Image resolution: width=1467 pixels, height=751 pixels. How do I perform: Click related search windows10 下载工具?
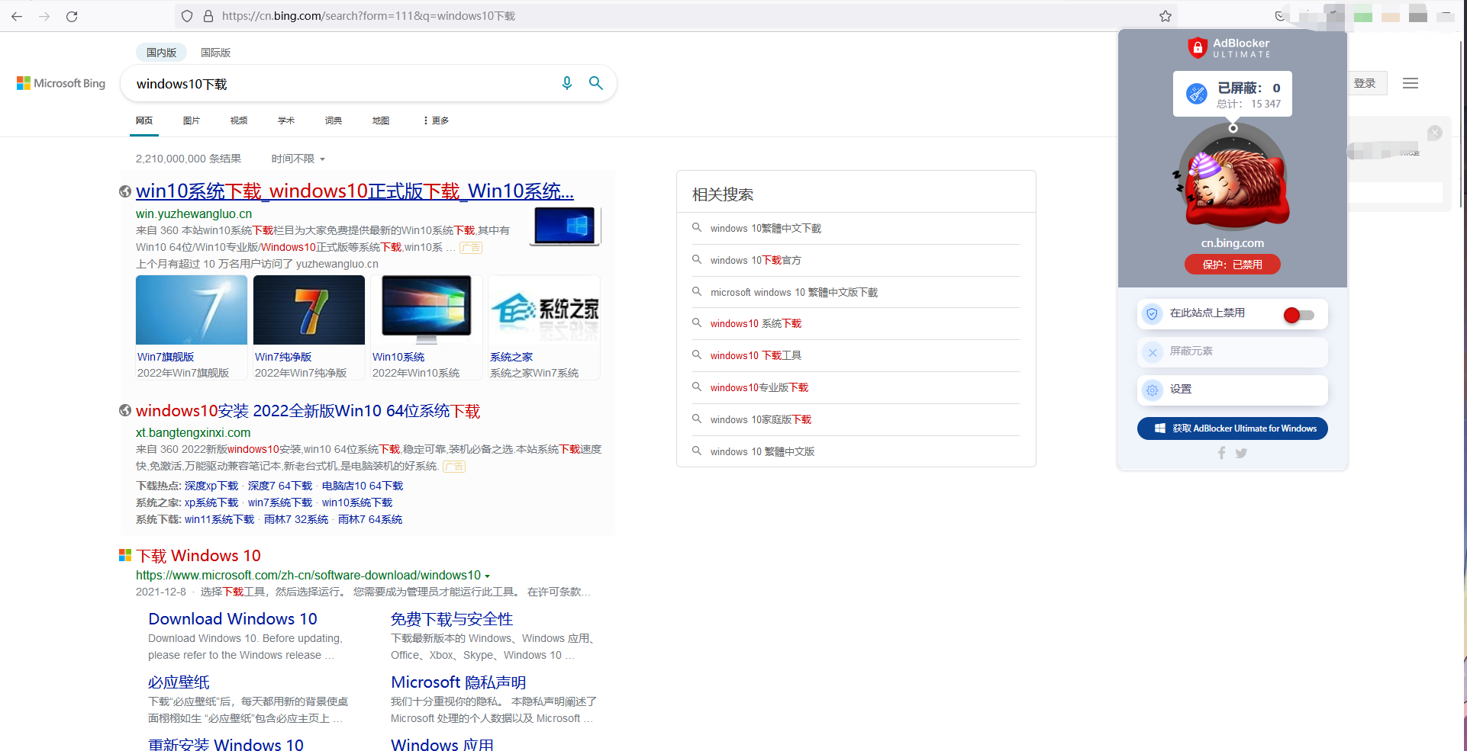pos(756,355)
